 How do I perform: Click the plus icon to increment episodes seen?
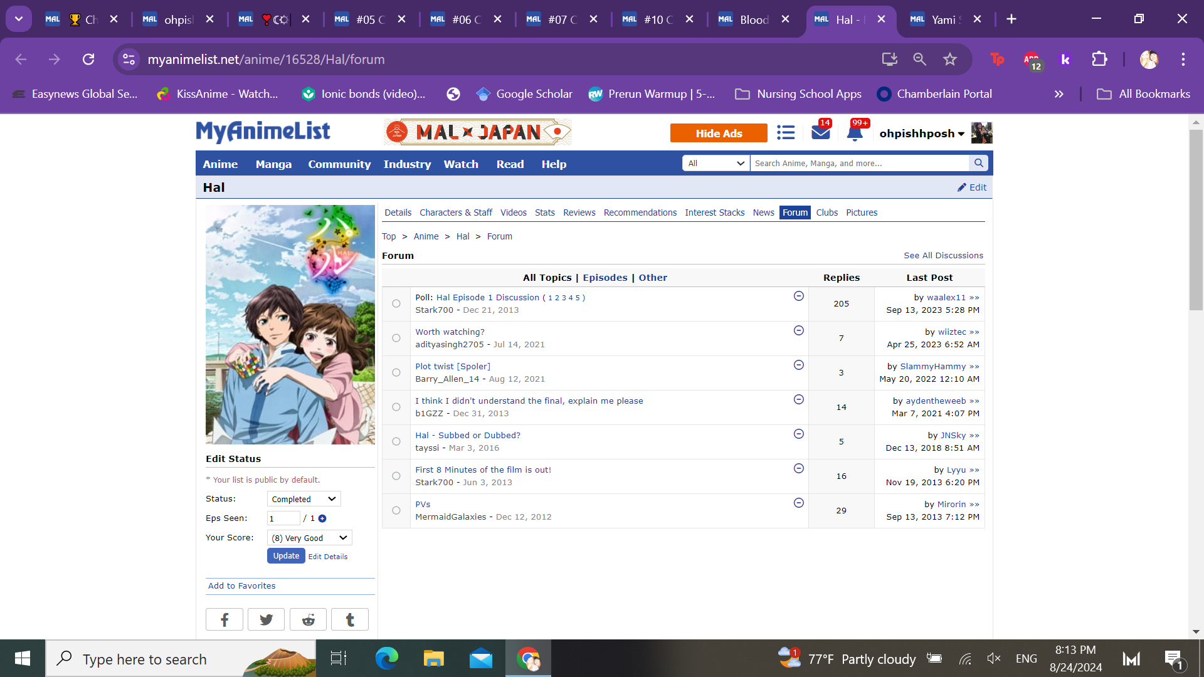coord(322,518)
